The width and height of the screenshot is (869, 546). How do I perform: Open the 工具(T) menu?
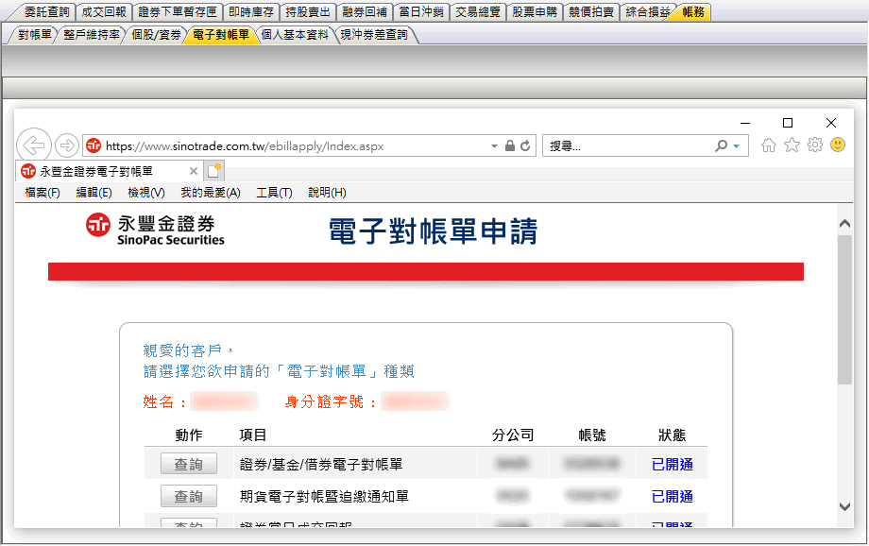pos(274,193)
